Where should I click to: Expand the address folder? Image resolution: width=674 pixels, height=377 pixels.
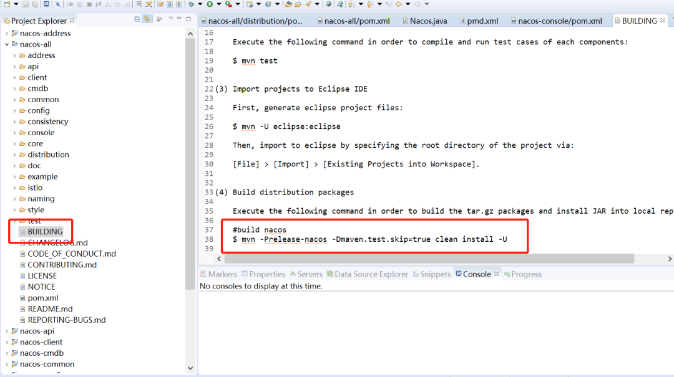click(14, 55)
